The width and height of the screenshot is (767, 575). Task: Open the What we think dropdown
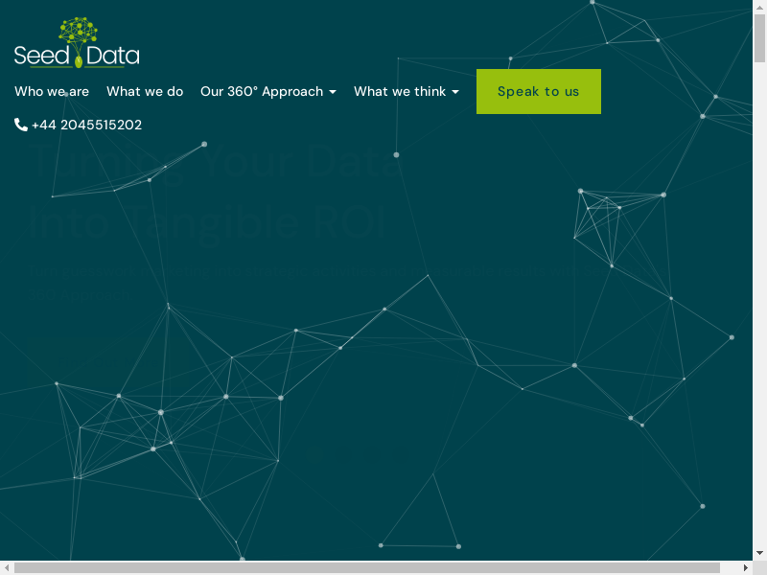click(x=401, y=91)
